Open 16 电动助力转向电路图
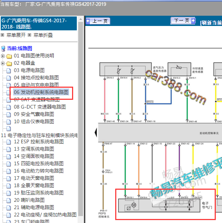 coord(39,171)
